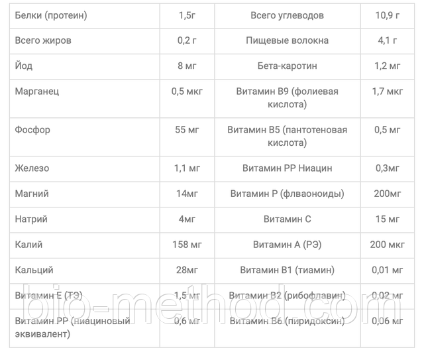Click the Витамин Р 200мг value
The image size is (424, 354).
point(387,194)
